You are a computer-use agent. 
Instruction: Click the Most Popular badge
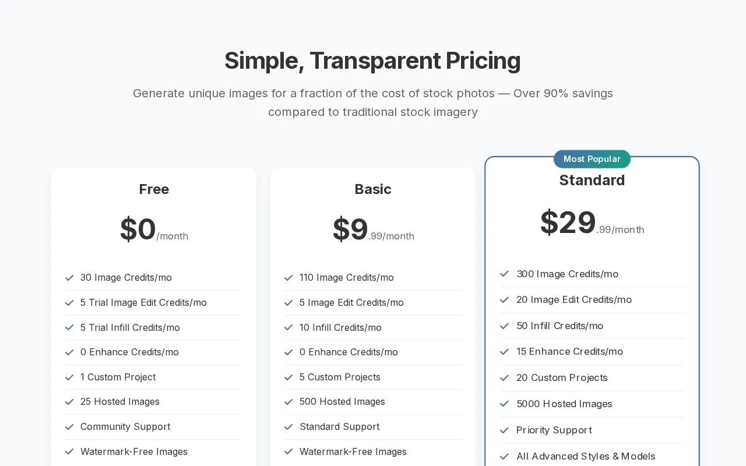(x=592, y=159)
